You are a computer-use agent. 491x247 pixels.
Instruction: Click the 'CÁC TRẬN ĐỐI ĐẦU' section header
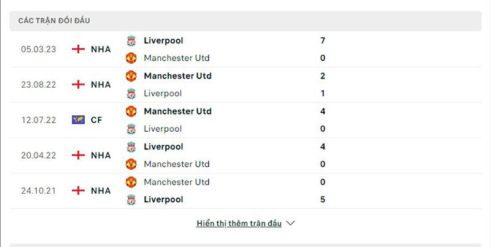click(54, 21)
